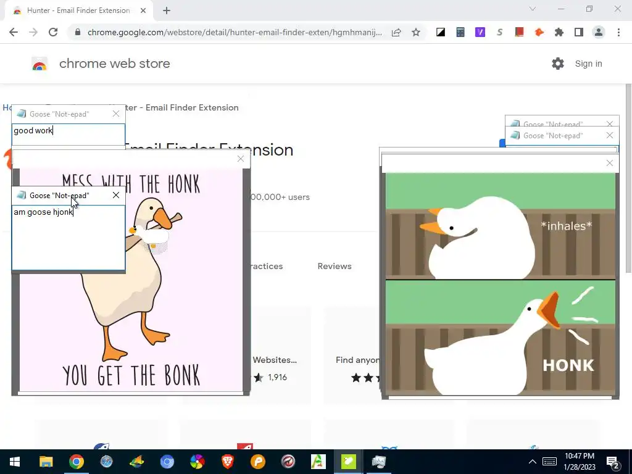Open the Chrome profile avatar
Viewport: 632px width, 474px height.
point(599,32)
